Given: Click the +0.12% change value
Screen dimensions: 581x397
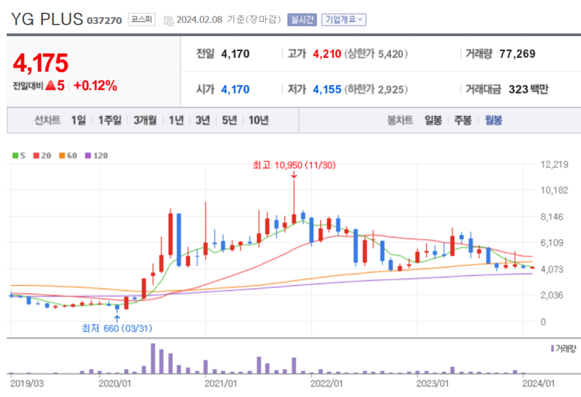Looking at the screenshot, I should [x=95, y=86].
